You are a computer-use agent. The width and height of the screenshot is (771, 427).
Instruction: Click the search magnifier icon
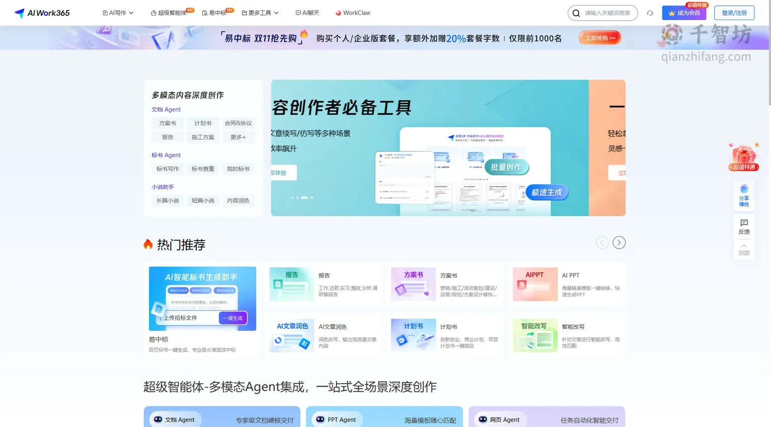[x=576, y=13]
